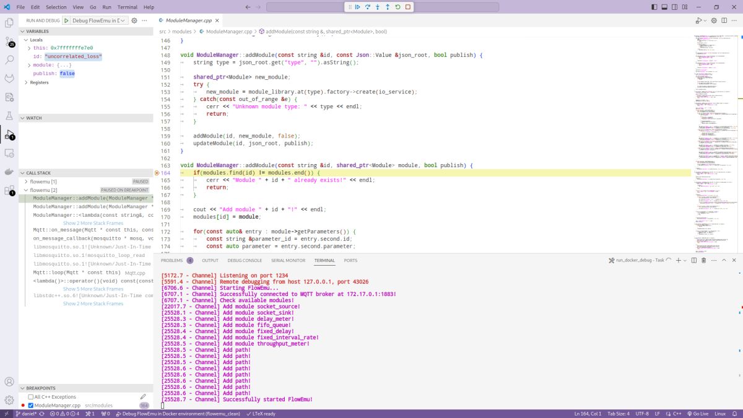Open the Selection menu
This screenshot has width=743, height=418.
[x=56, y=7]
